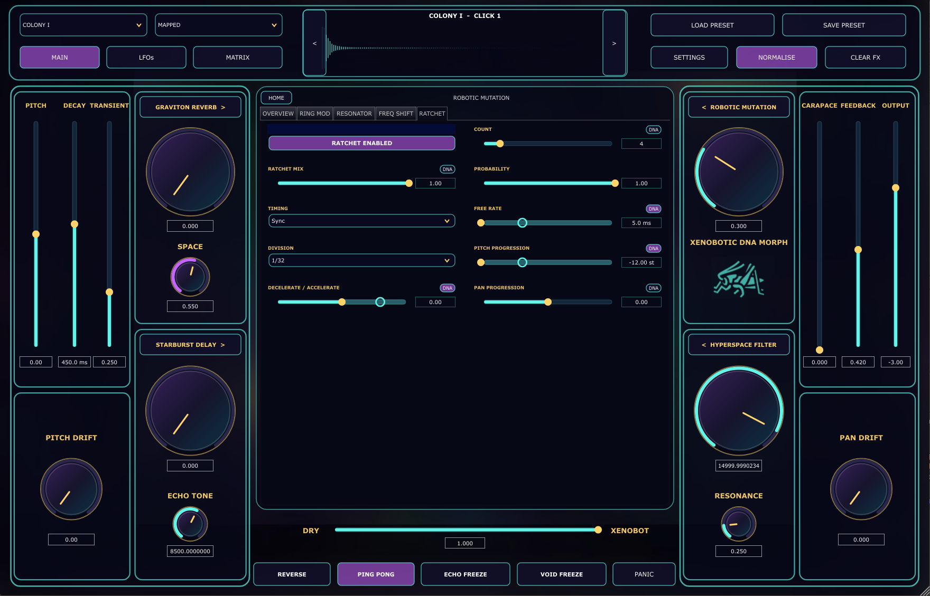
Task: Switch to the Ring Mod tab
Action: 314,113
